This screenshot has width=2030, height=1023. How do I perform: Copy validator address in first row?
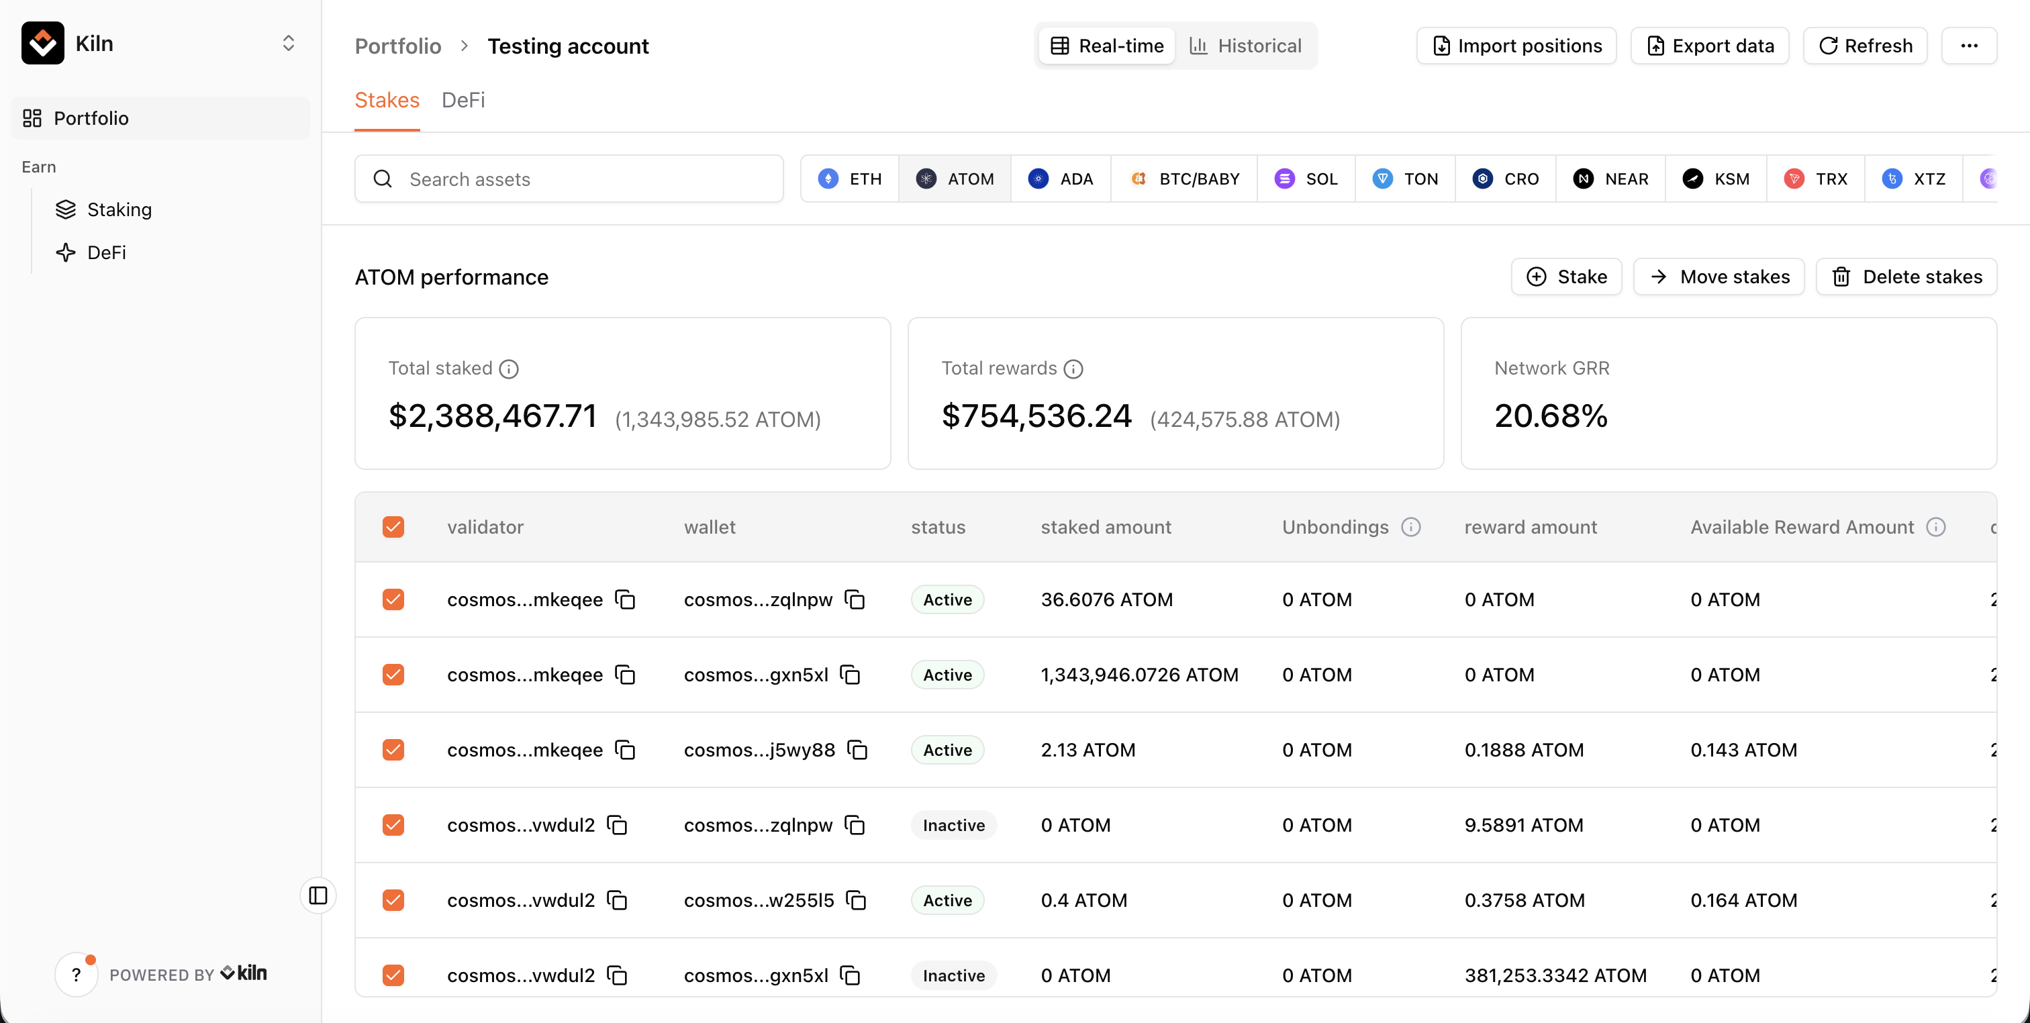point(625,600)
